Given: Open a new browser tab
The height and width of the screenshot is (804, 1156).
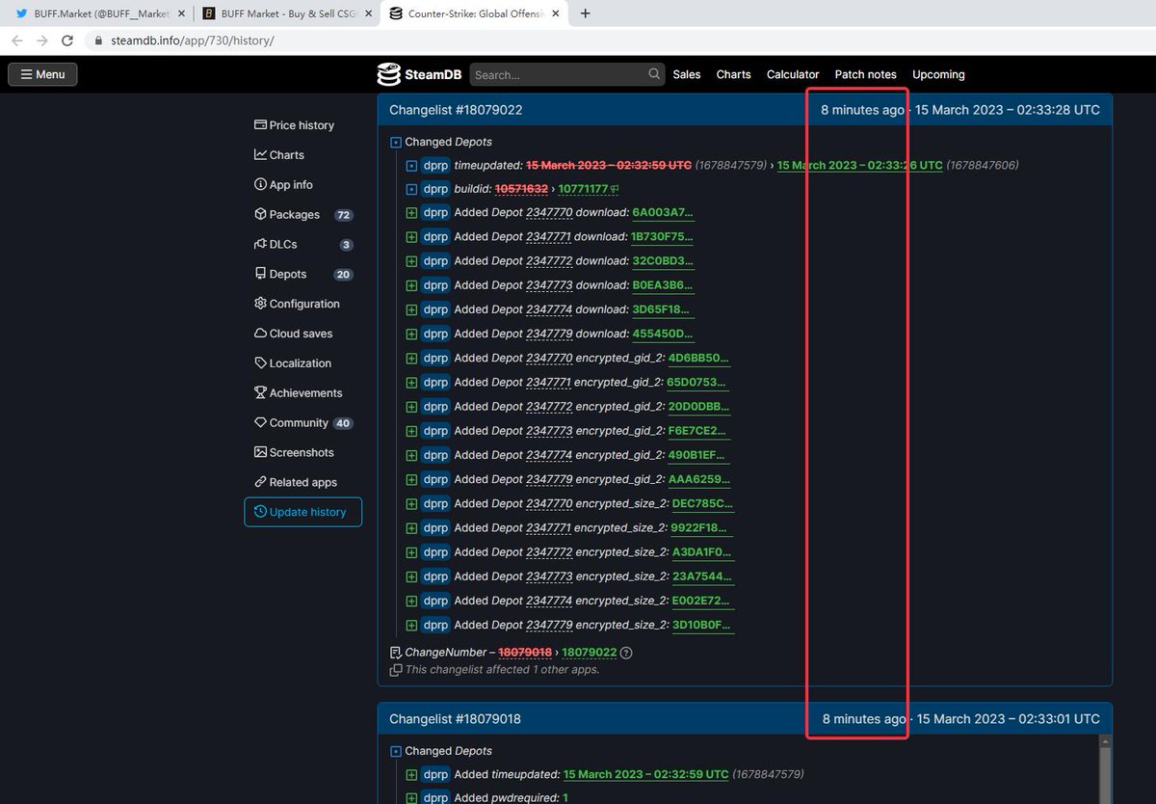Looking at the screenshot, I should coord(585,13).
